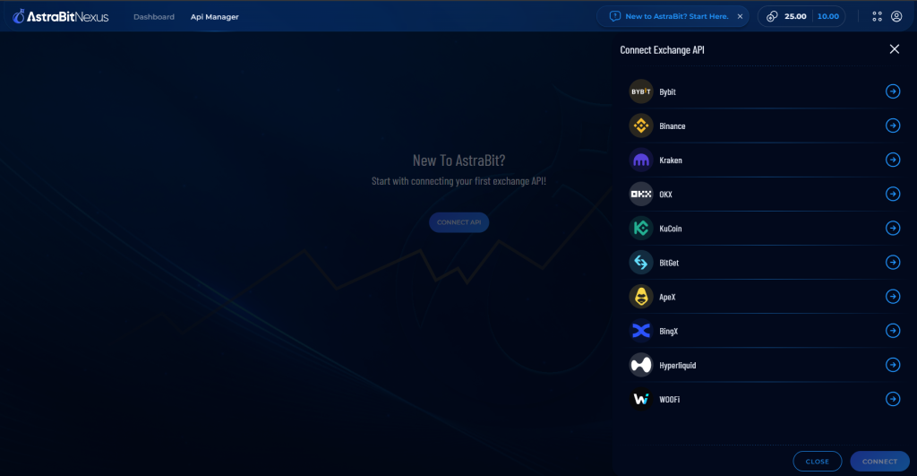Open KuCoin using its arrow icon
The image size is (917, 476).
(x=893, y=228)
